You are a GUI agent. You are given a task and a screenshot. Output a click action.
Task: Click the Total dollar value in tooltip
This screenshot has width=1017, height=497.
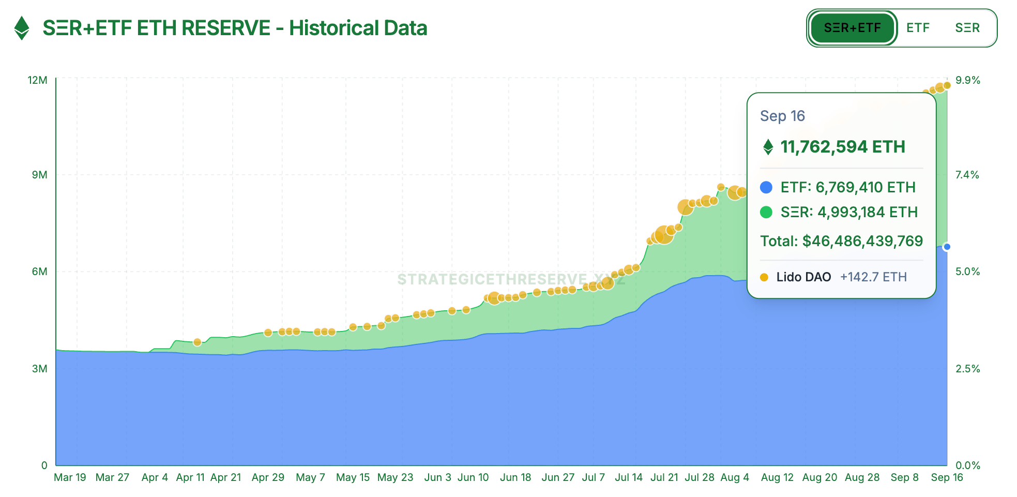click(x=841, y=241)
